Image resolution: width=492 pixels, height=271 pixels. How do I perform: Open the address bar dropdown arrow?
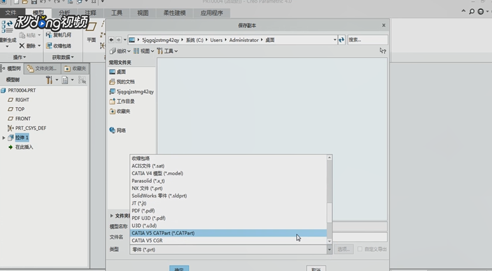(x=335, y=40)
